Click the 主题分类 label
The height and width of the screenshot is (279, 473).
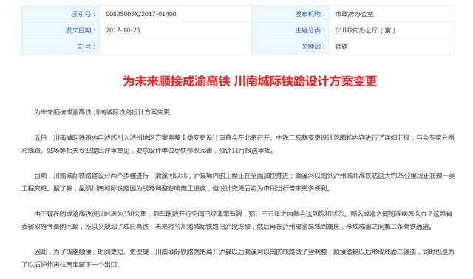coord(310,30)
